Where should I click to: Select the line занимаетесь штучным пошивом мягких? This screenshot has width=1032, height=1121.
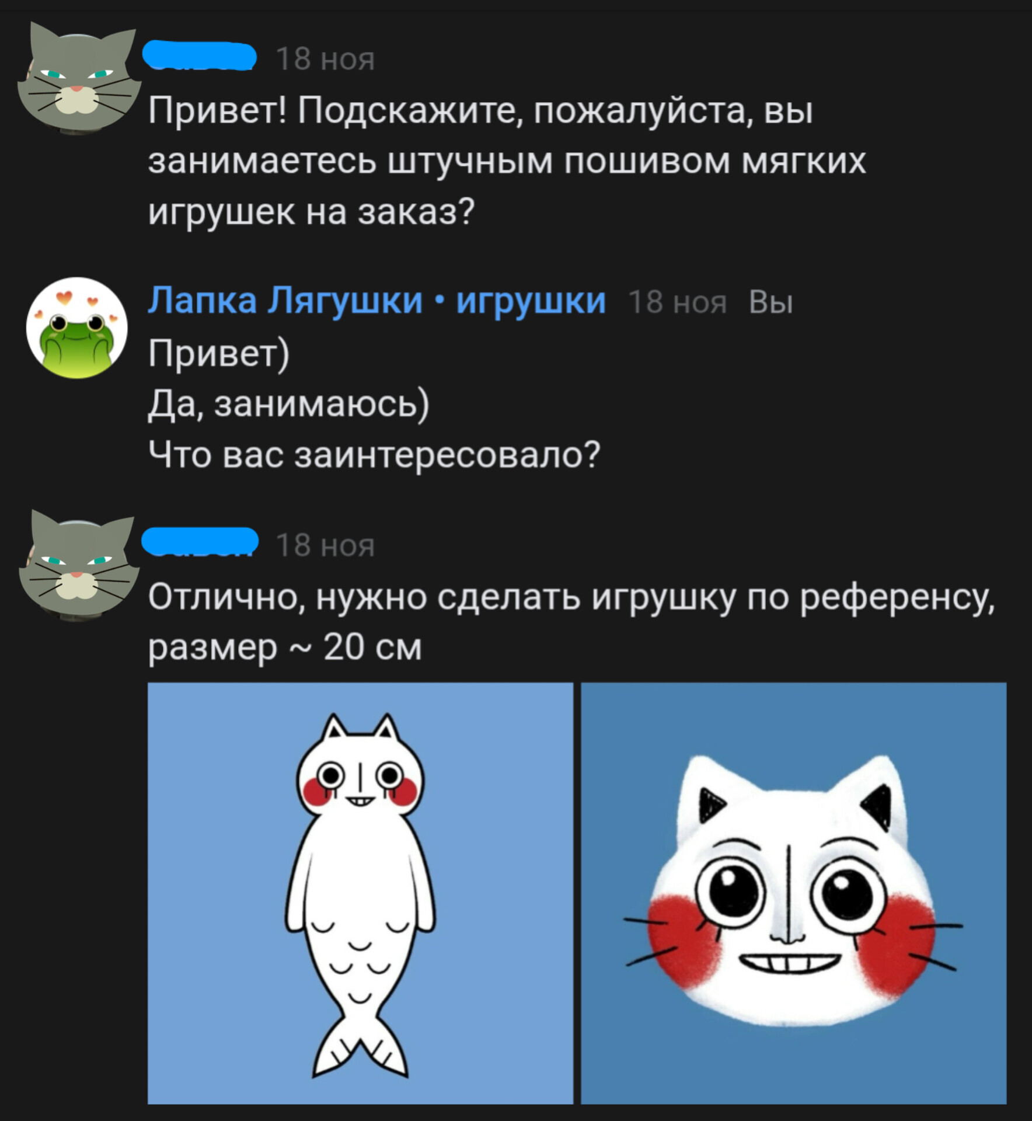coord(507,161)
